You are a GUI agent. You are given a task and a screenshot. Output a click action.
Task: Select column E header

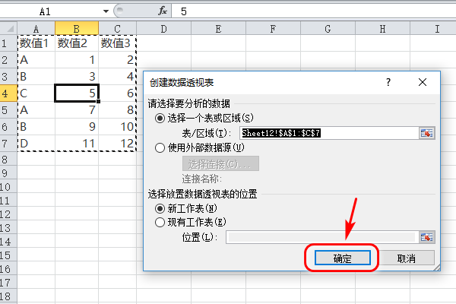(218, 29)
